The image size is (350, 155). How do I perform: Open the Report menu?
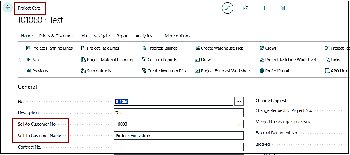coord(123,36)
